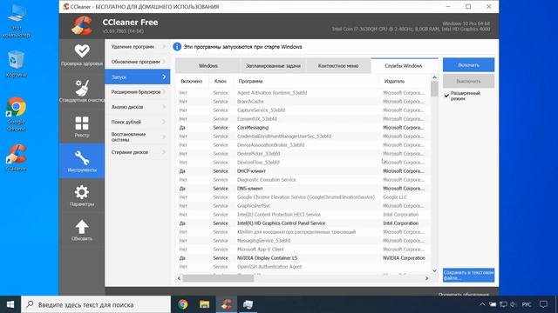Viewport: 558px width, 313px height.
Task: Click the check for updates link
Action: [463, 294]
